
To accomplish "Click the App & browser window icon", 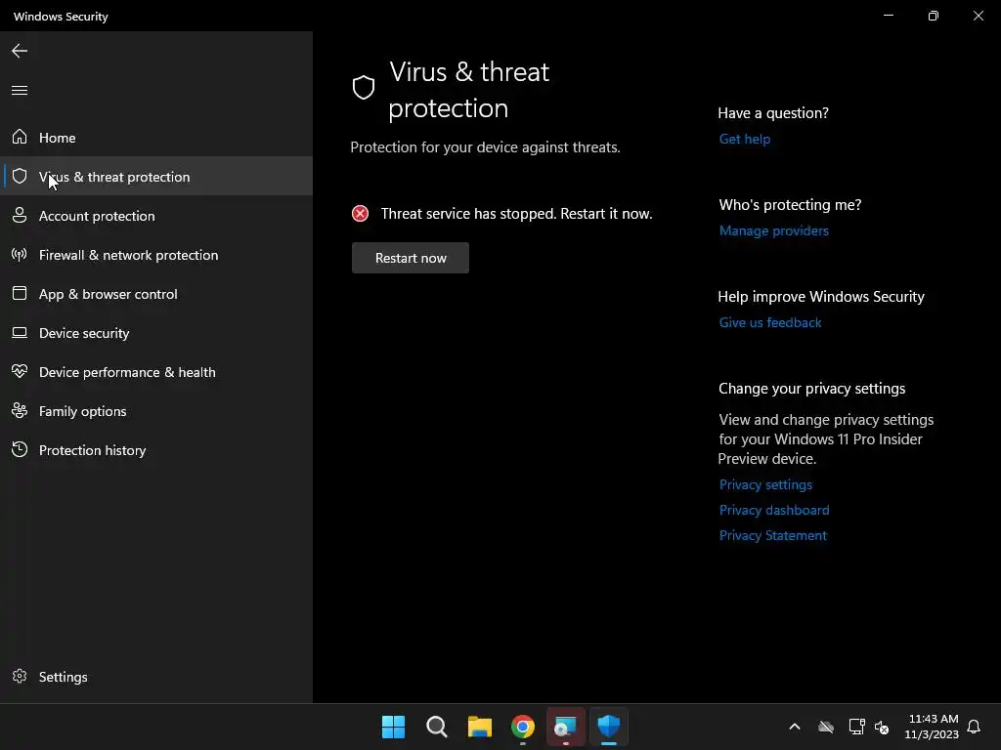I will point(20,293).
